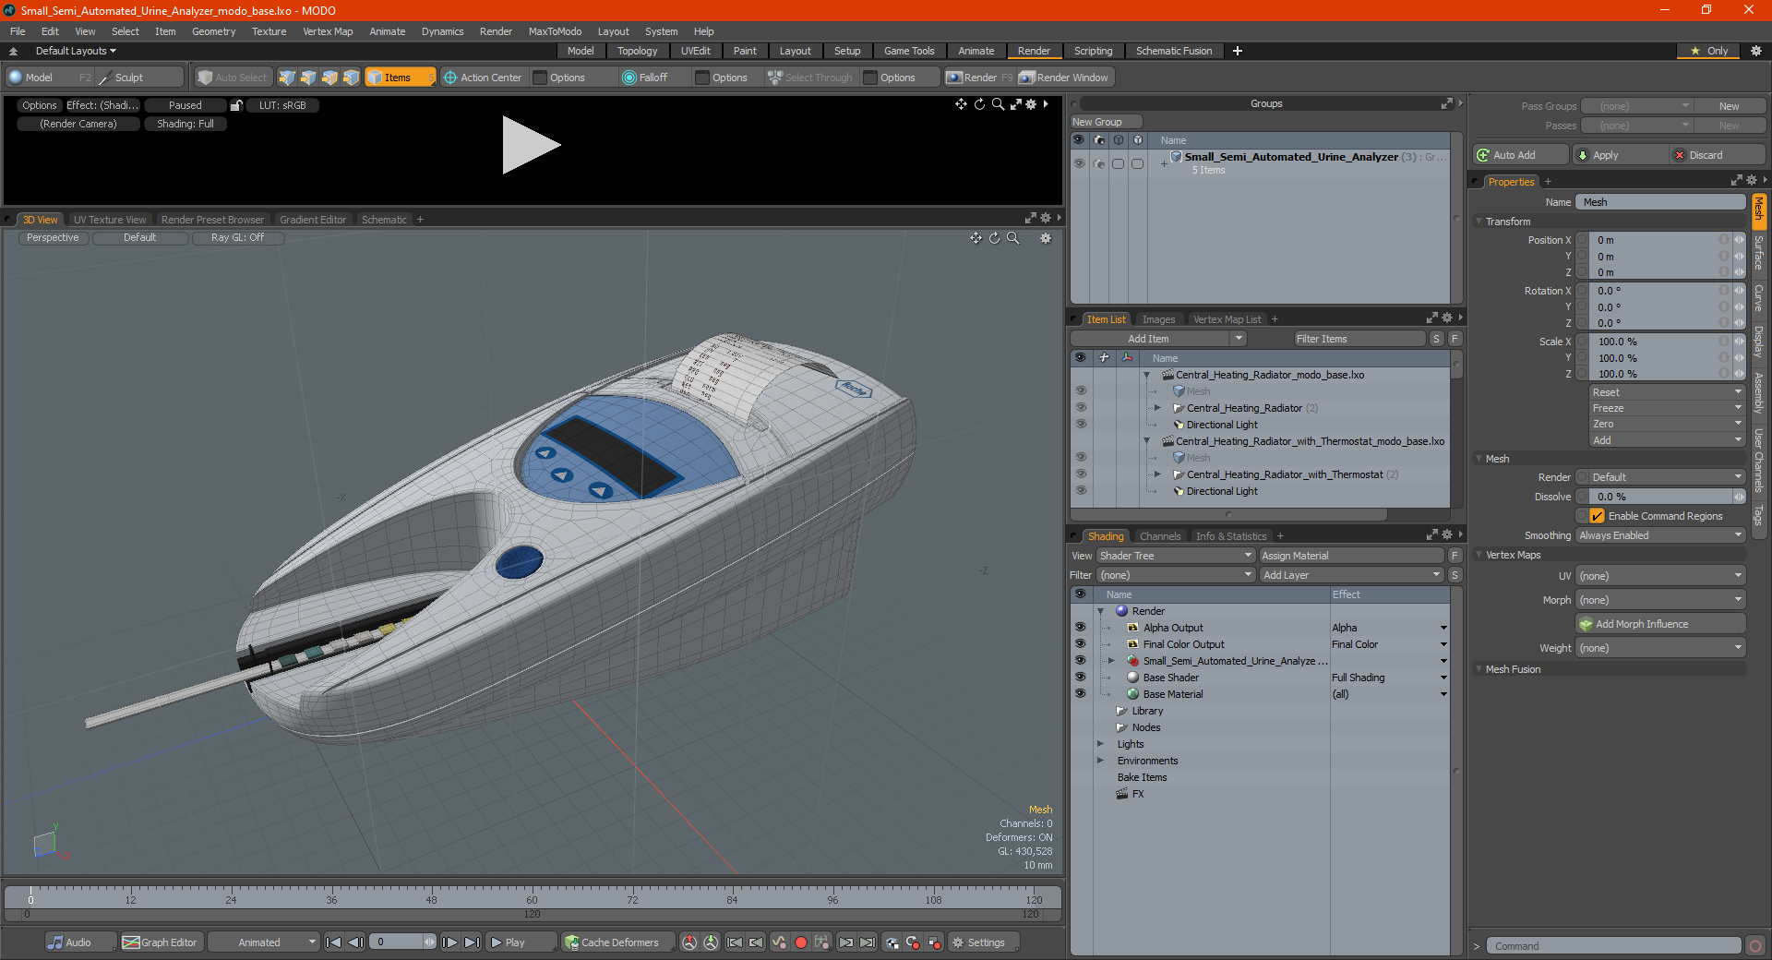
Task: Click the layout Only star button
Action: point(1709,51)
